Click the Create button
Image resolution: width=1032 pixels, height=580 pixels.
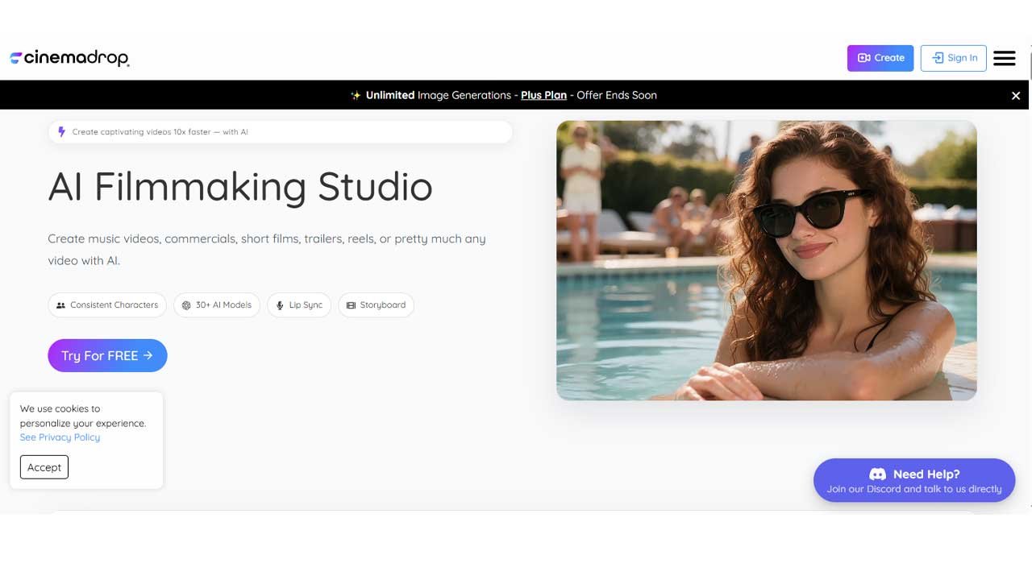click(x=880, y=58)
